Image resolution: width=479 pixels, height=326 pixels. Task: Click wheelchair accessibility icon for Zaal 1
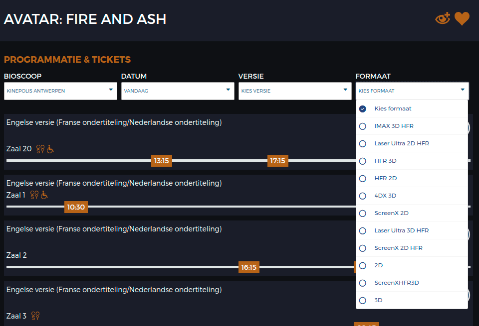point(44,195)
